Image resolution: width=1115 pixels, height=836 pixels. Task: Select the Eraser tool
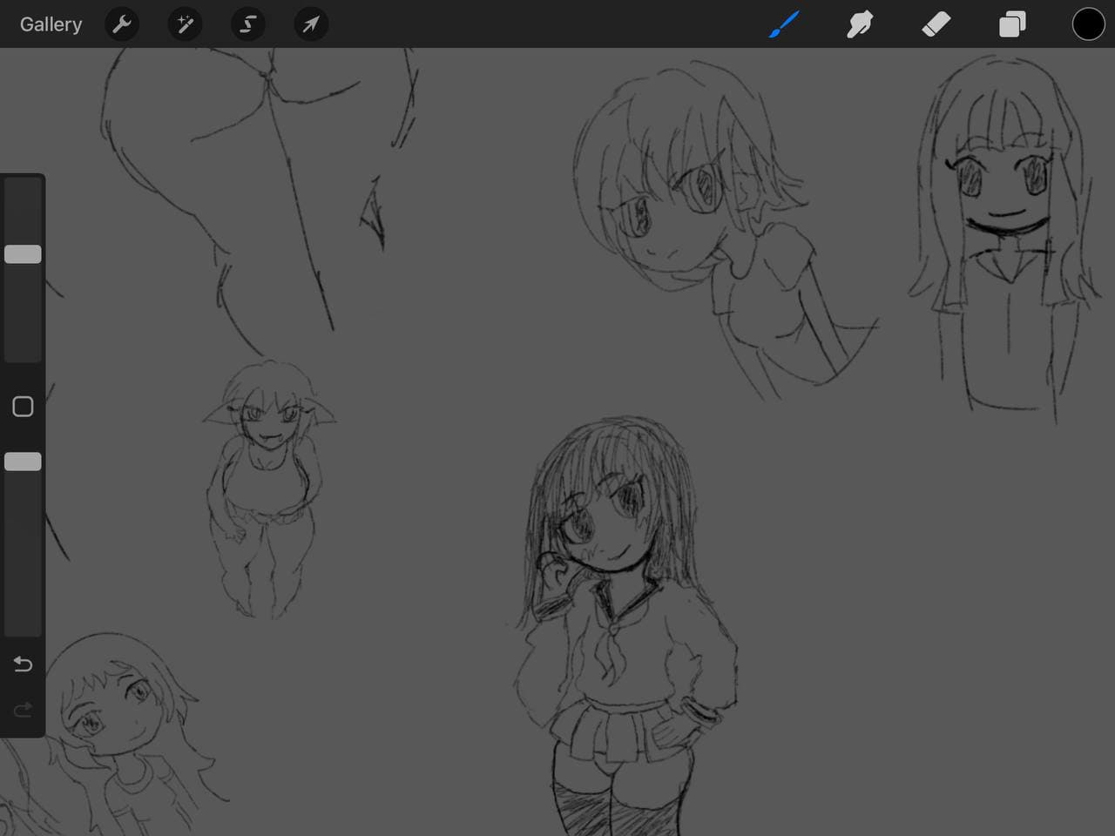point(936,24)
